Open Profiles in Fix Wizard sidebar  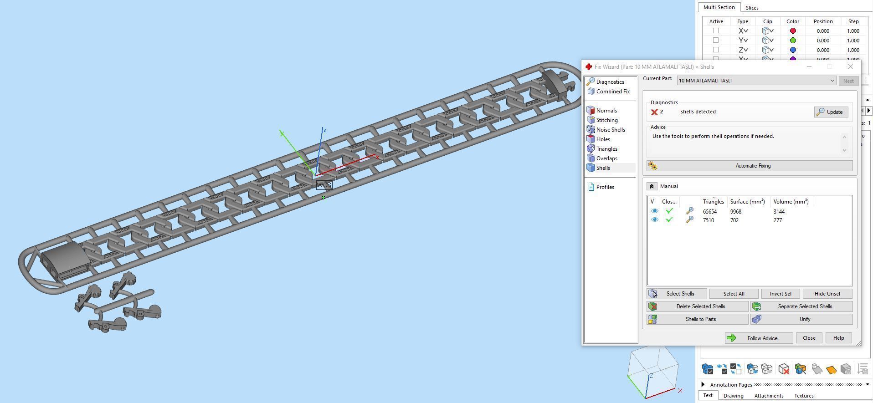(x=605, y=187)
